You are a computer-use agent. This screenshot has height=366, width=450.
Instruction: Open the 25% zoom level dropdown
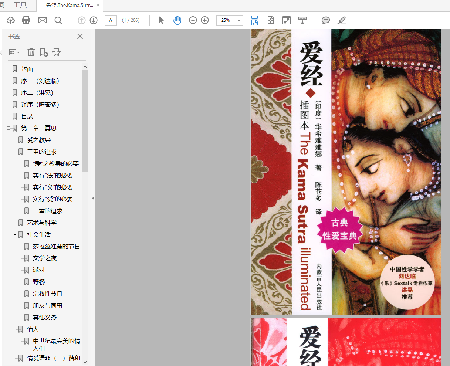(239, 20)
